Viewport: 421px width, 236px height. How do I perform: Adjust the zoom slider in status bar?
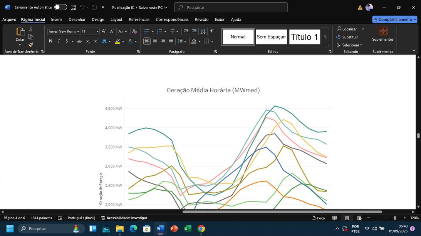click(394, 218)
